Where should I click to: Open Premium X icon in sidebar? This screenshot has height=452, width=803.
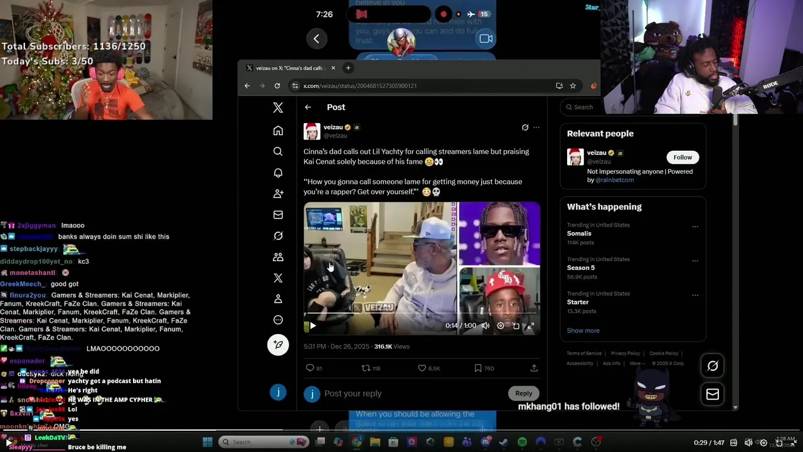click(x=278, y=278)
